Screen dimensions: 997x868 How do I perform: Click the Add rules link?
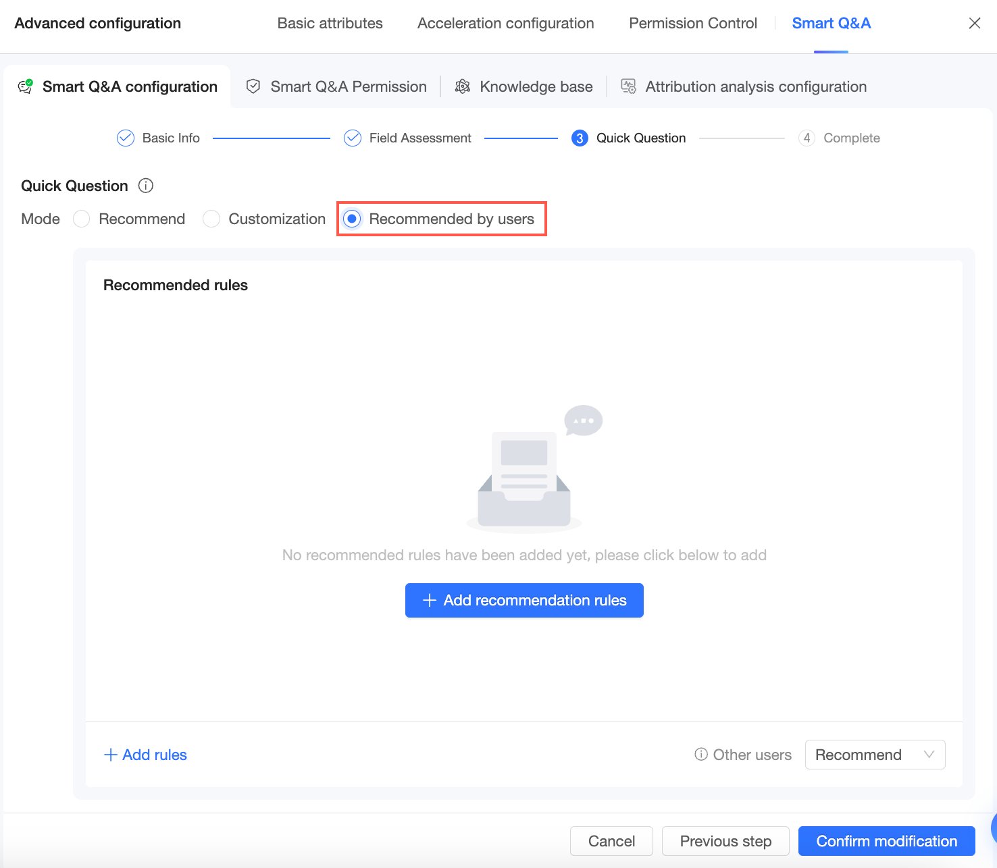(145, 755)
